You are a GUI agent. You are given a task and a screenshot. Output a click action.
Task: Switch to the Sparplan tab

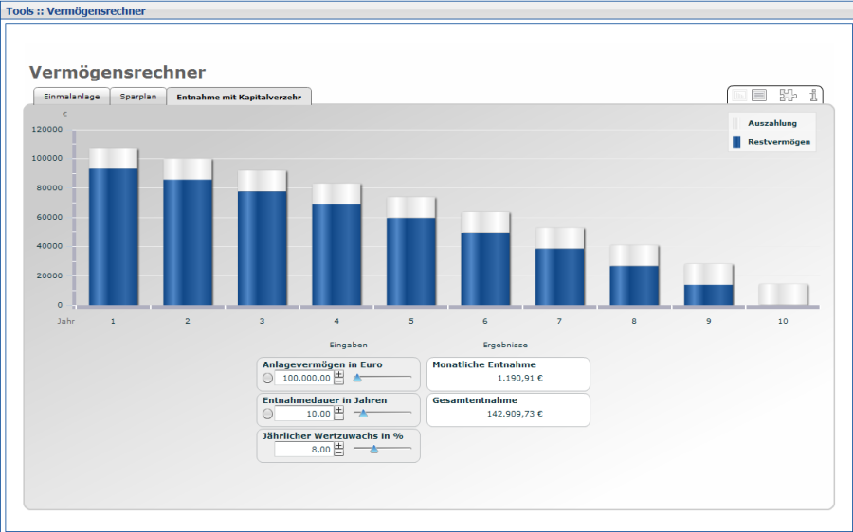tap(138, 97)
